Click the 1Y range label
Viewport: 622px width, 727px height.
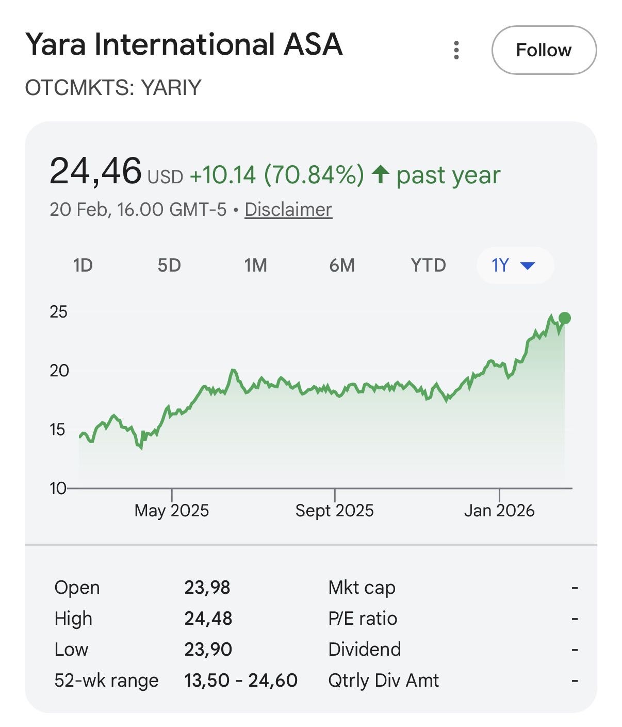point(500,265)
